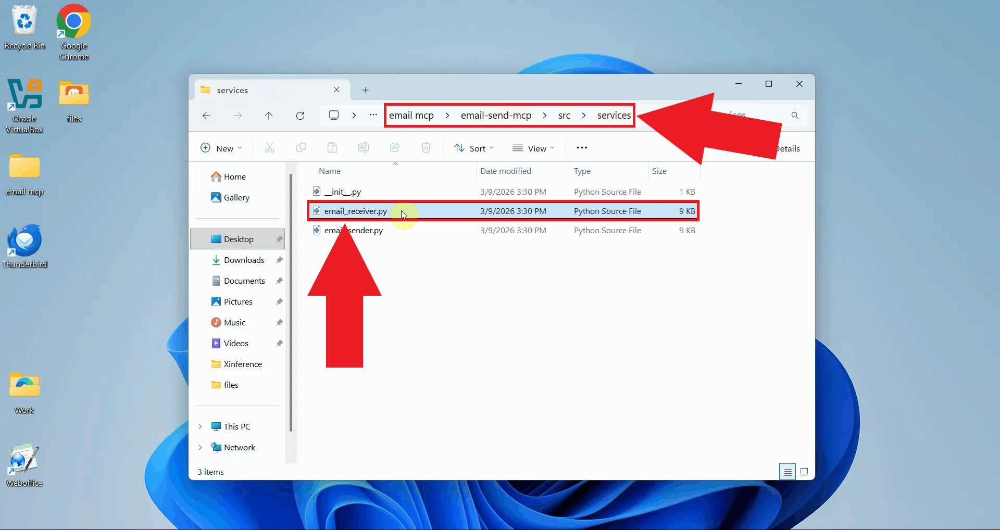Image resolution: width=1000 pixels, height=530 pixels.
Task: Open the Sort dropdown menu
Action: pyautogui.click(x=473, y=148)
